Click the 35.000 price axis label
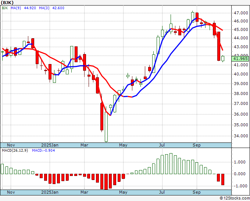Screen dimensions: 250x201 coord(241,125)
